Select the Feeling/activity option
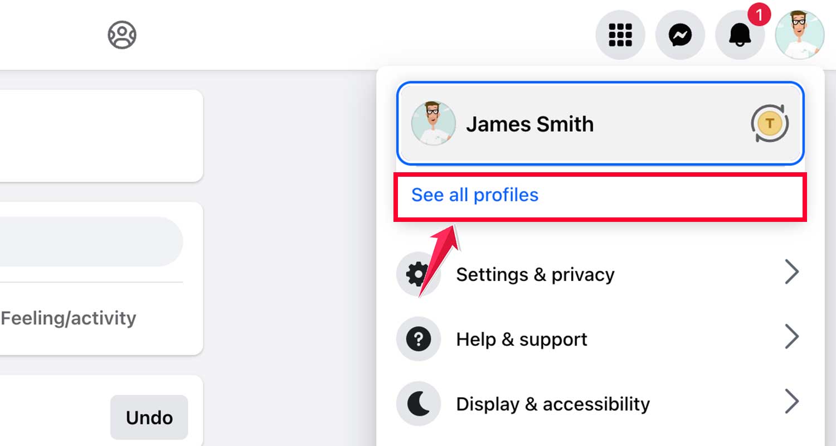Image resolution: width=836 pixels, height=446 pixels. click(x=68, y=318)
